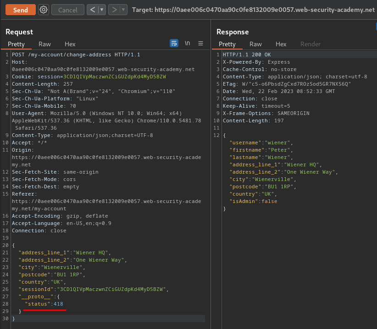Switch Response view to Hex tab
This screenshot has height=329, width=377.
click(x=281, y=44)
